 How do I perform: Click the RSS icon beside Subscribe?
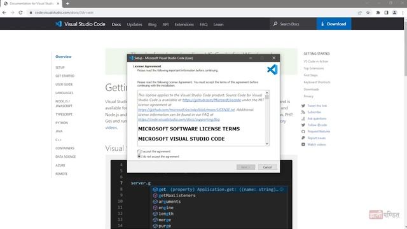click(x=303, y=112)
